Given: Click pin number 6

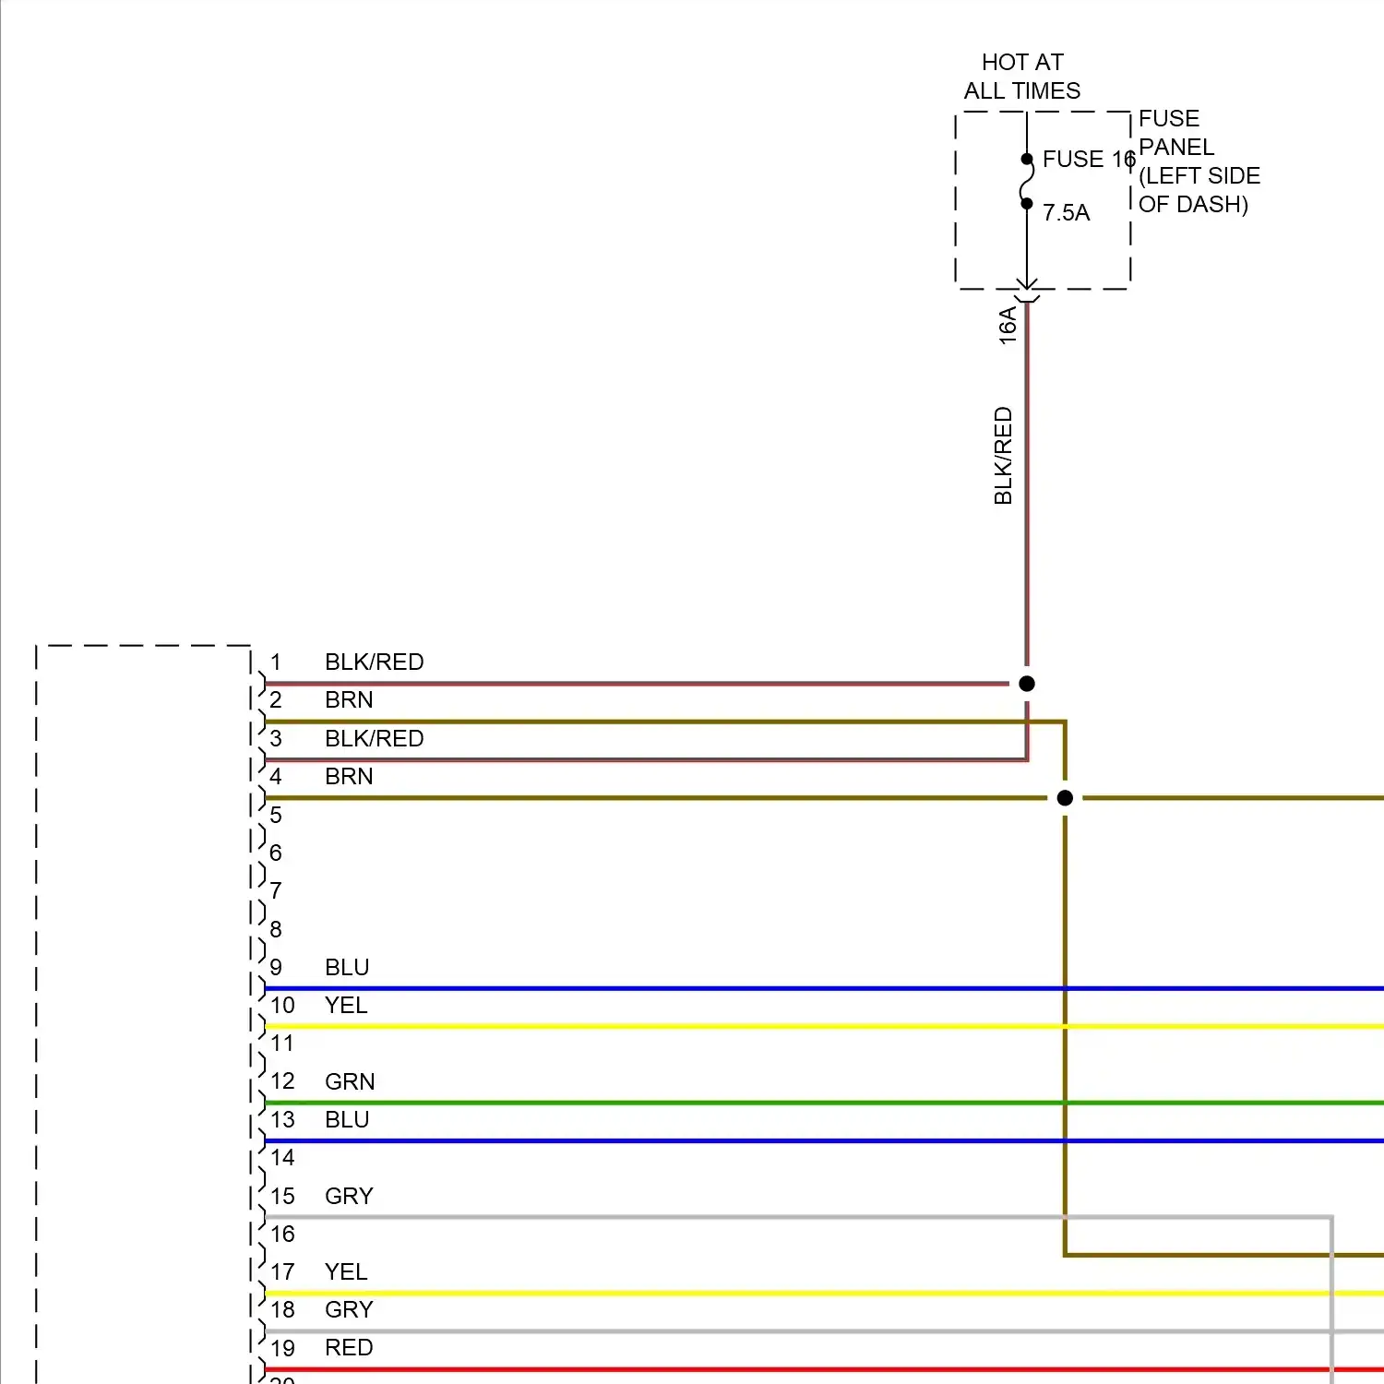Looking at the screenshot, I should coord(276,853).
